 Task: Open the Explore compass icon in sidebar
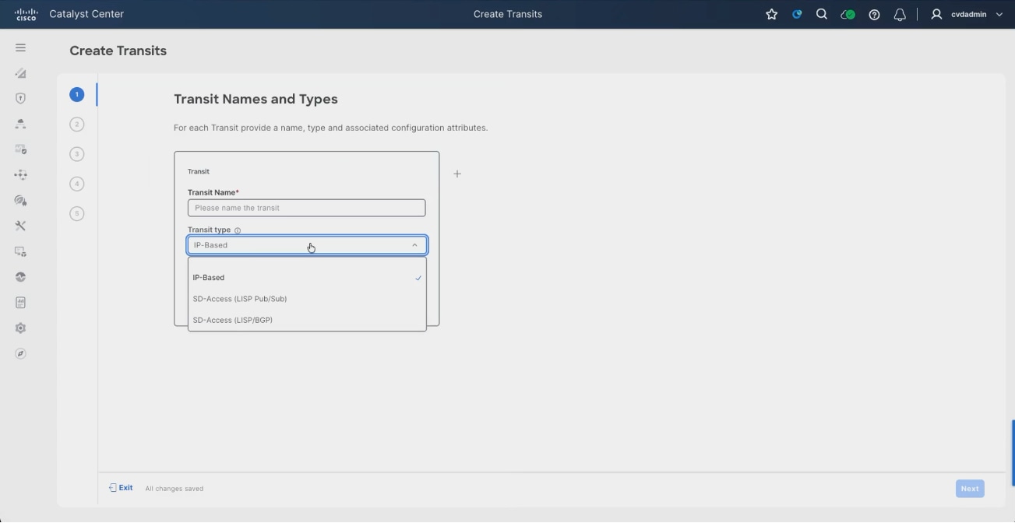(x=20, y=353)
